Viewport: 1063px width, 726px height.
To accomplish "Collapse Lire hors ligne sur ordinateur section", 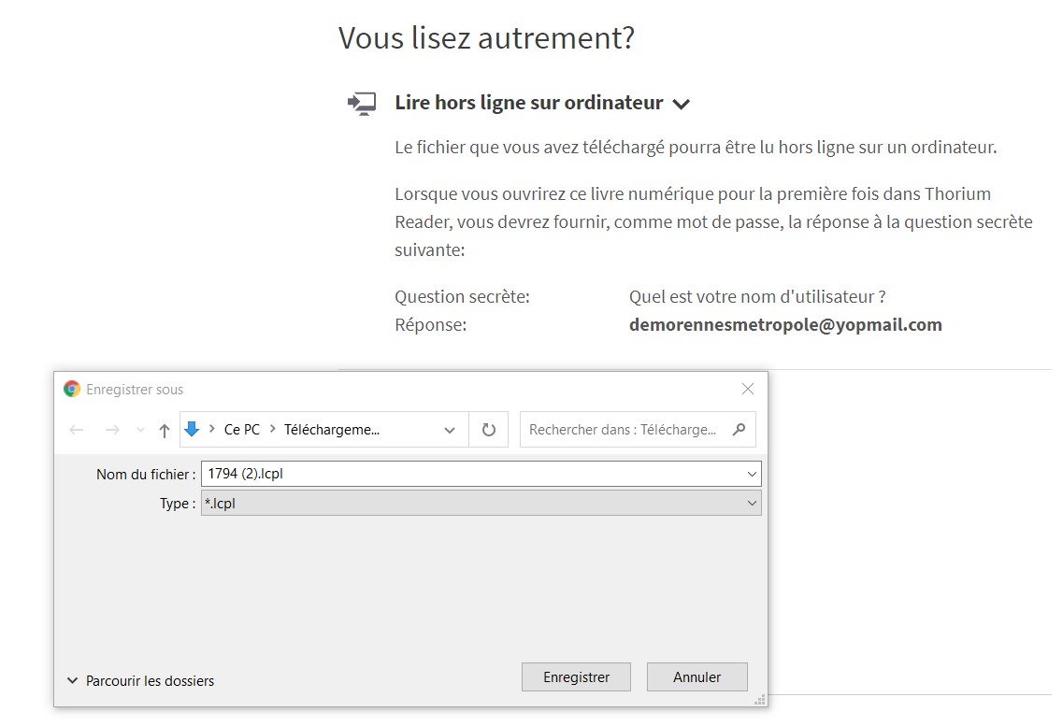I will (x=682, y=104).
